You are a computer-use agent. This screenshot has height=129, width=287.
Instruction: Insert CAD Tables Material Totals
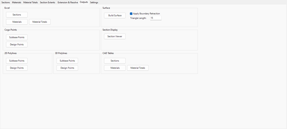pos(138,68)
